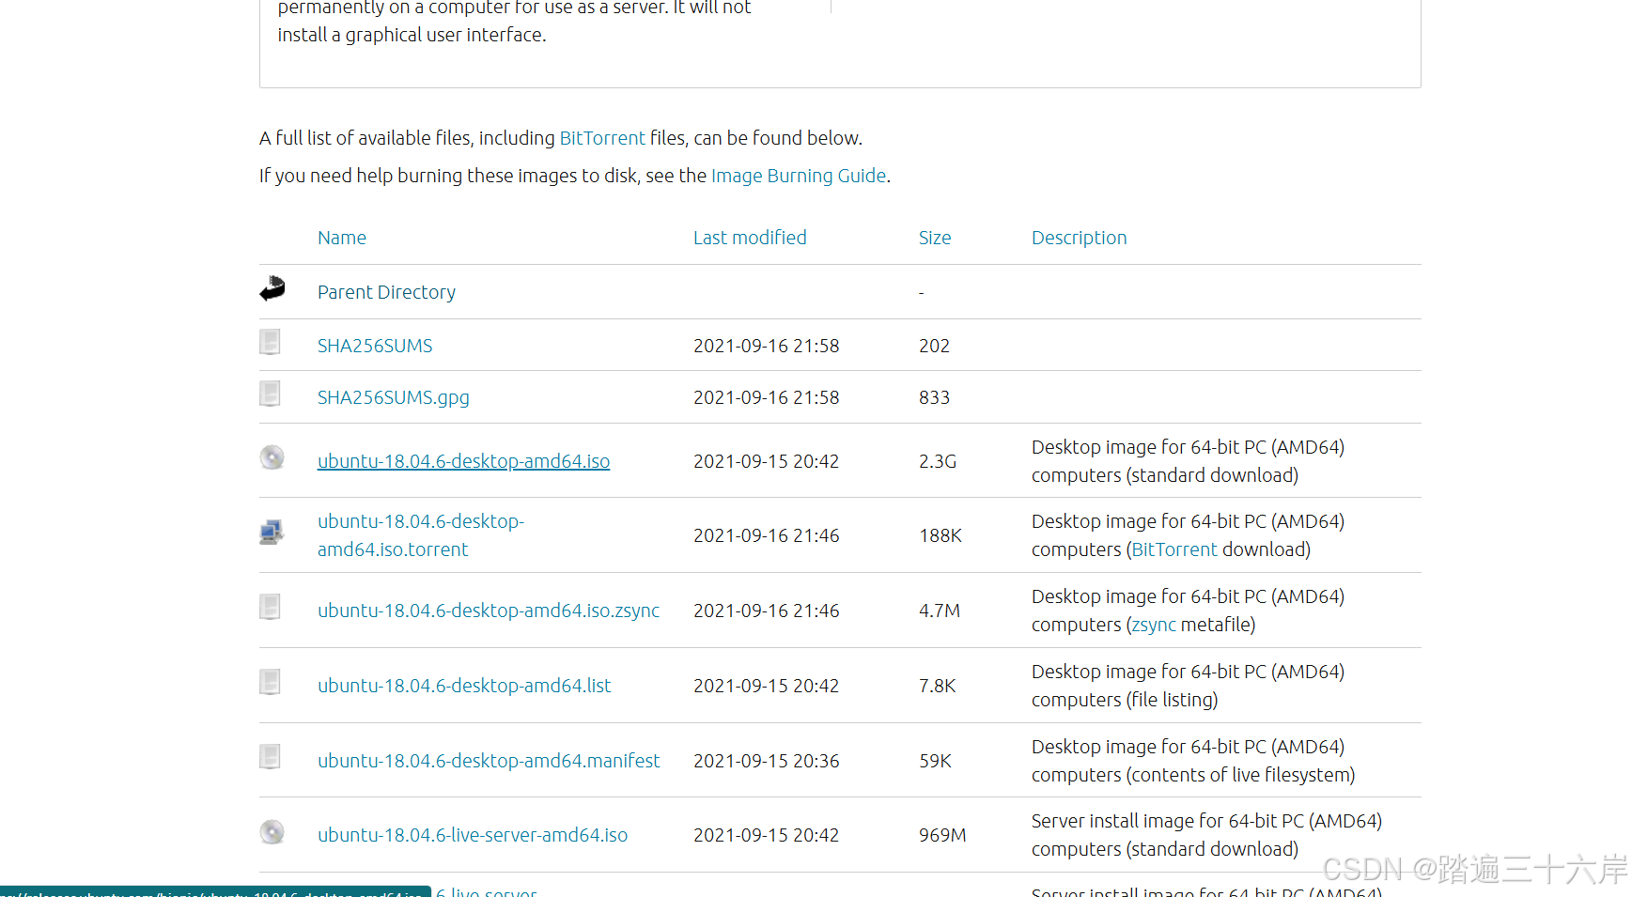Screen dimensions: 1632x897
Task: Open the ubuntu-18.04.6-desktop-amd64.manifest link
Action: click(489, 761)
